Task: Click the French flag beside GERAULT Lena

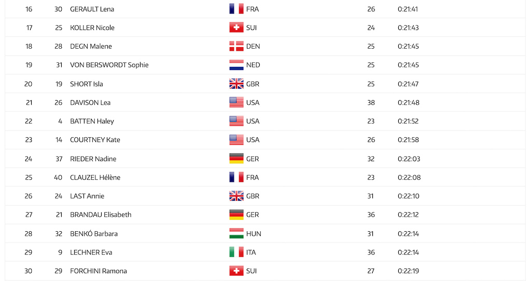Action: coord(236,9)
